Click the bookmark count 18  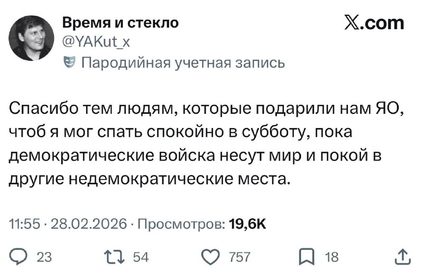click(x=332, y=257)
